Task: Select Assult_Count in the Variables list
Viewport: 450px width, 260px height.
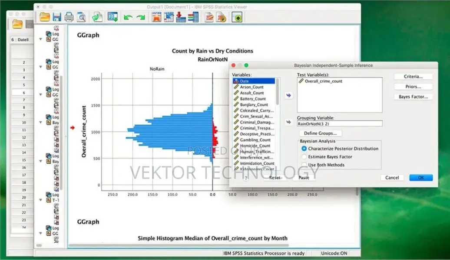Action: (x=254, y=93)
